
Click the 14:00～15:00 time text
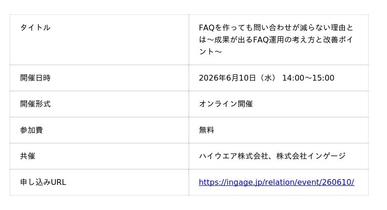tap(308, 78)
